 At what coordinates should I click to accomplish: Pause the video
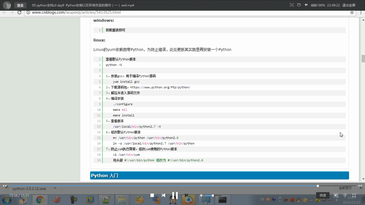pos(175,195)
